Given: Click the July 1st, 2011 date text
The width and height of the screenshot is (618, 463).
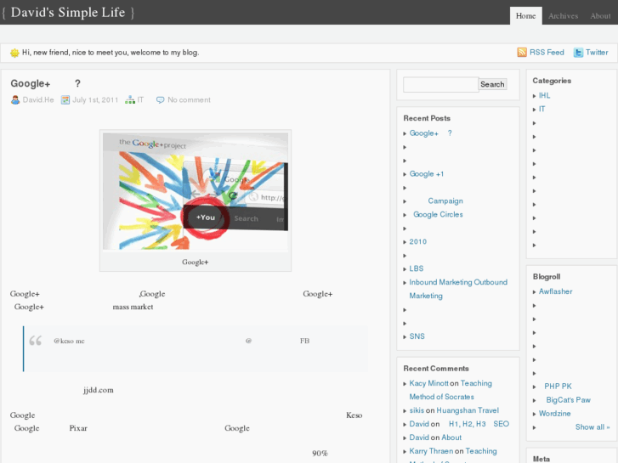Looking at the screenshot, I should click(x=95, y=100).
